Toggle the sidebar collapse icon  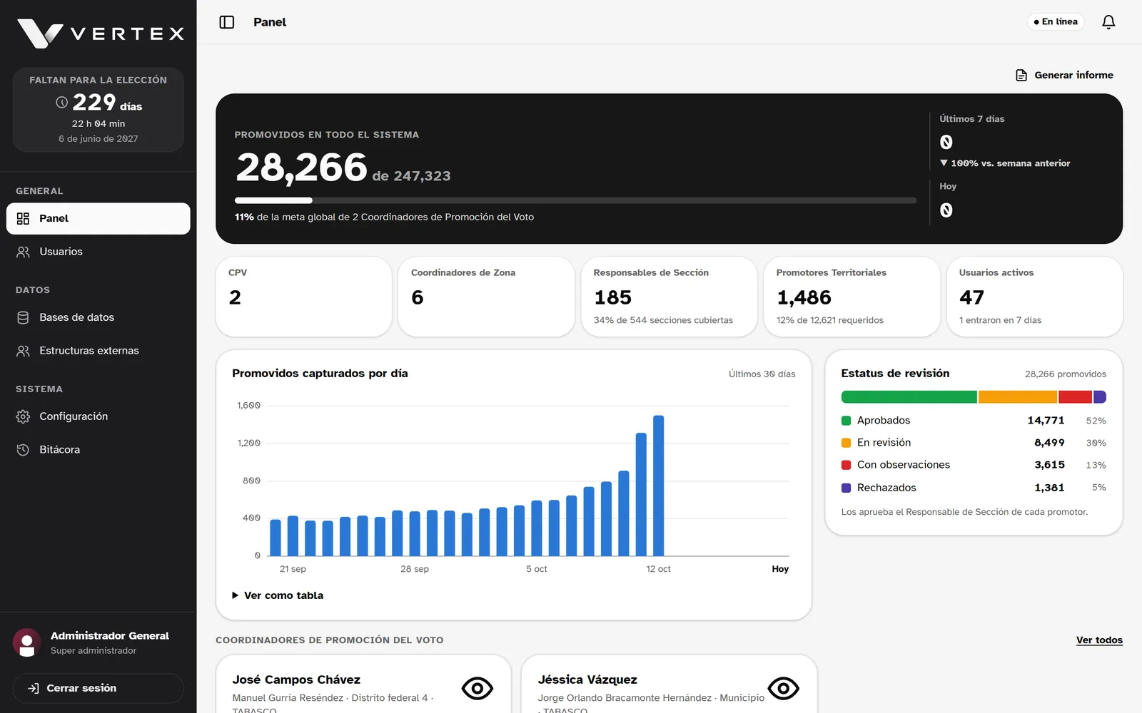click(227, 22)
